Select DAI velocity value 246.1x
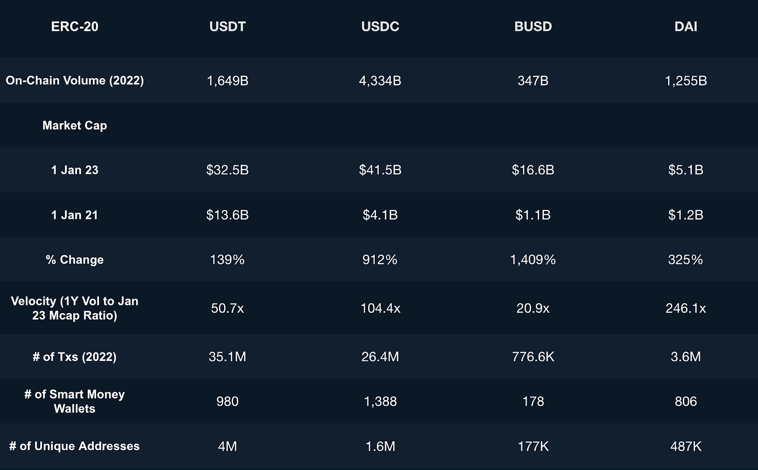This screenshot has width=758, height=470. tap(686, 309)
